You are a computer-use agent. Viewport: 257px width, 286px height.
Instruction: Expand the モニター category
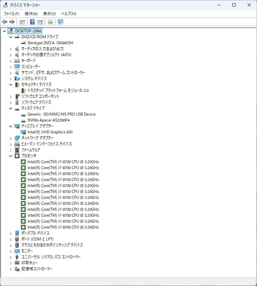click(10, 251)
